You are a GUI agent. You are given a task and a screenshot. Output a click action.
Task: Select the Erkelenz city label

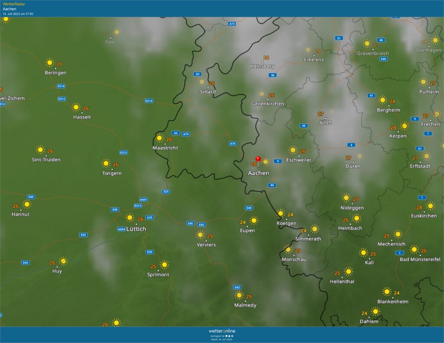pyautogui.click(x=314, y=60)
